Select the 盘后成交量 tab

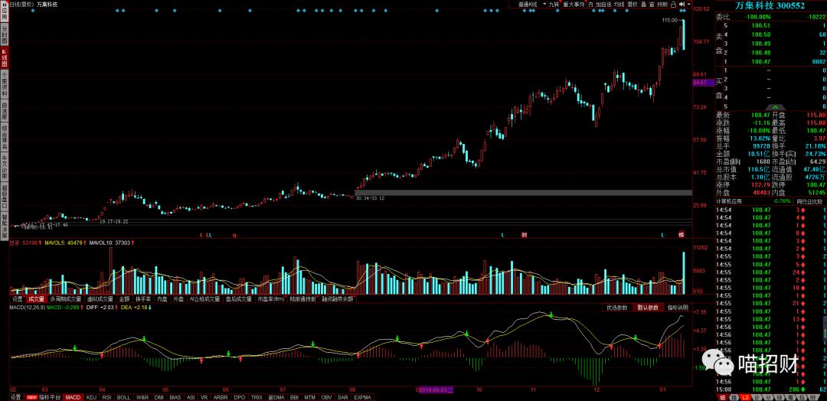click(239, 298)
